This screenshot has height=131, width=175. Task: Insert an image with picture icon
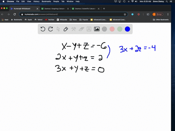pos(97,29)
